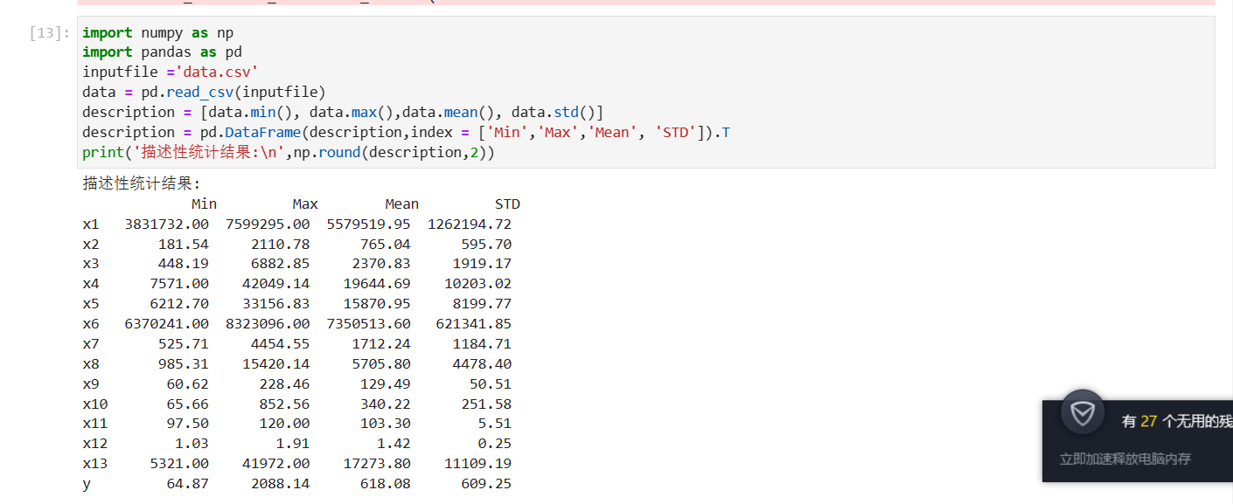Click the line with 'data.min(), data.max()'
Screen dimensions: 1233x504
[x=343, y=113]
